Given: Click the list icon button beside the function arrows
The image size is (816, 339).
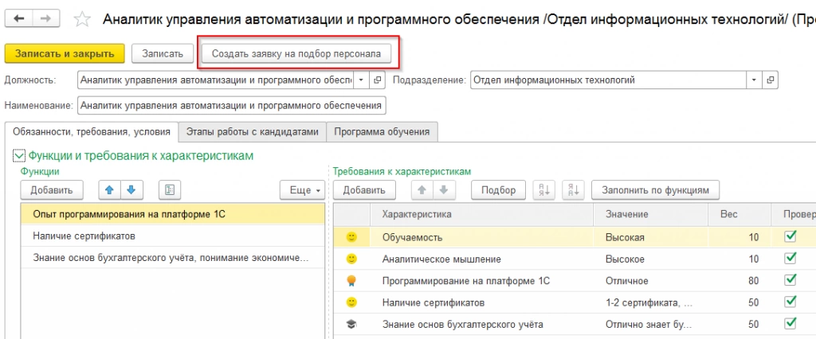Looking at the screenshot, I should (x=169, y=189).
